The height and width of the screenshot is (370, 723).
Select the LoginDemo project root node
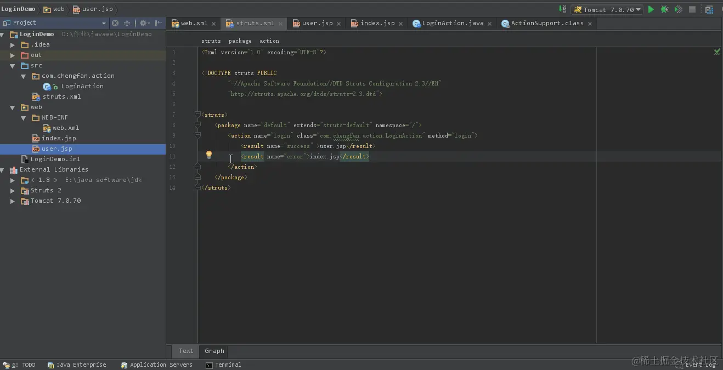[37, 35]
